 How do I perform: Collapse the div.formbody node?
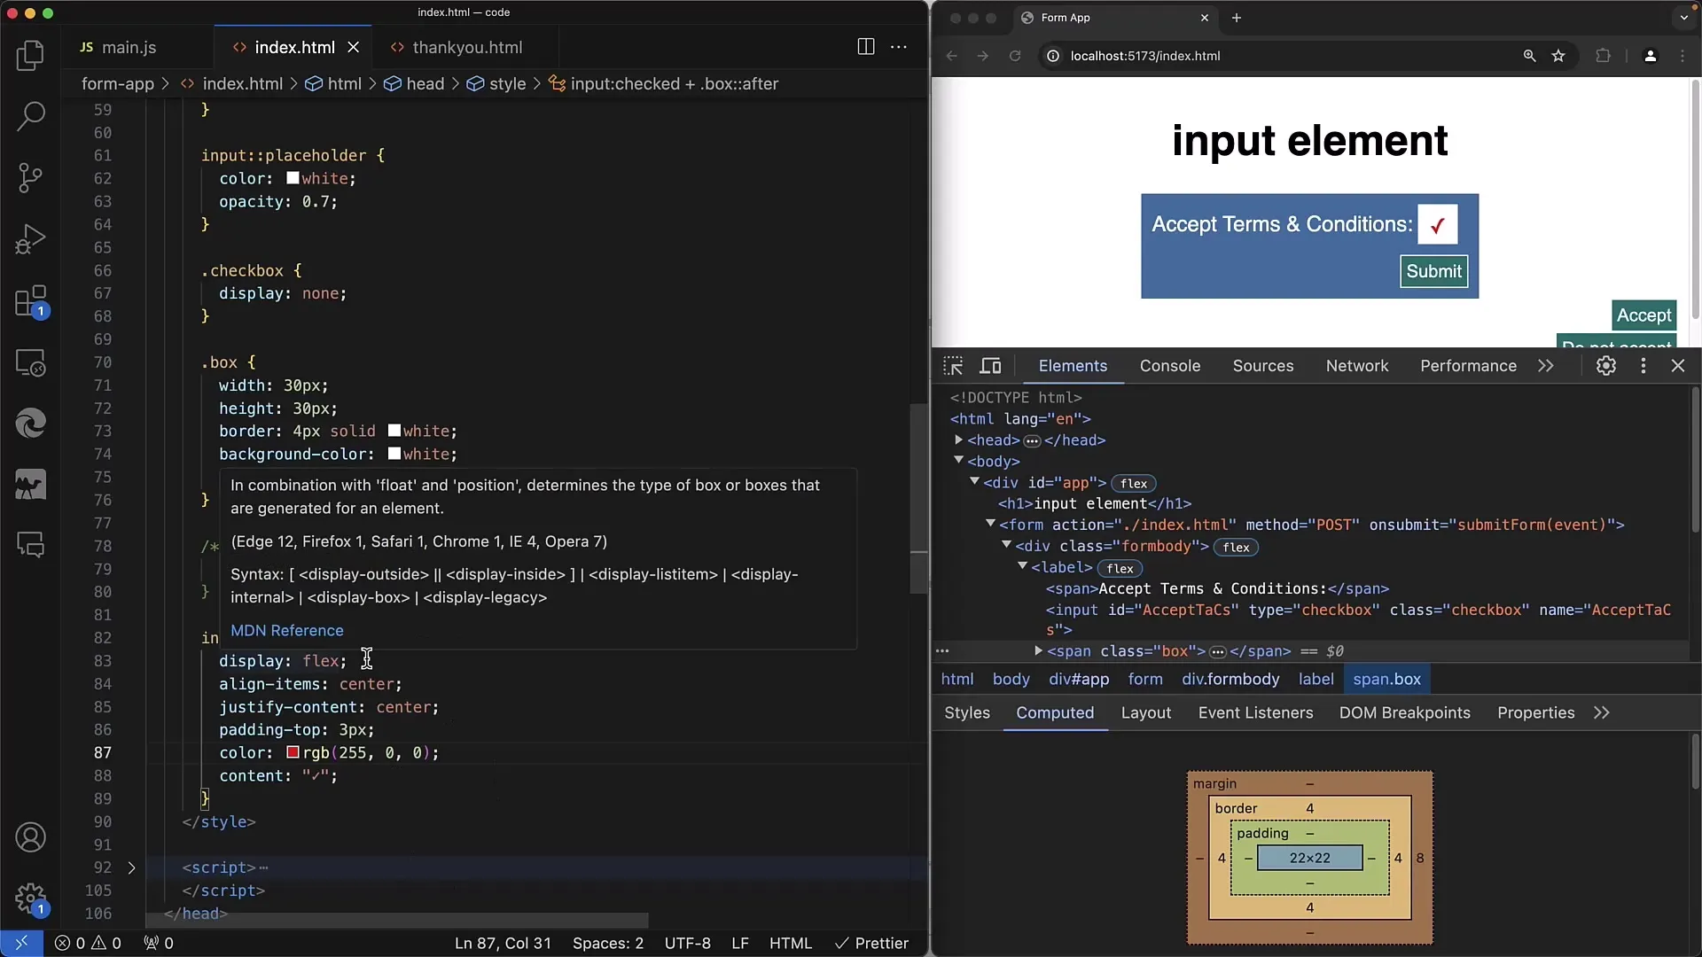(x=1006, y=545)
